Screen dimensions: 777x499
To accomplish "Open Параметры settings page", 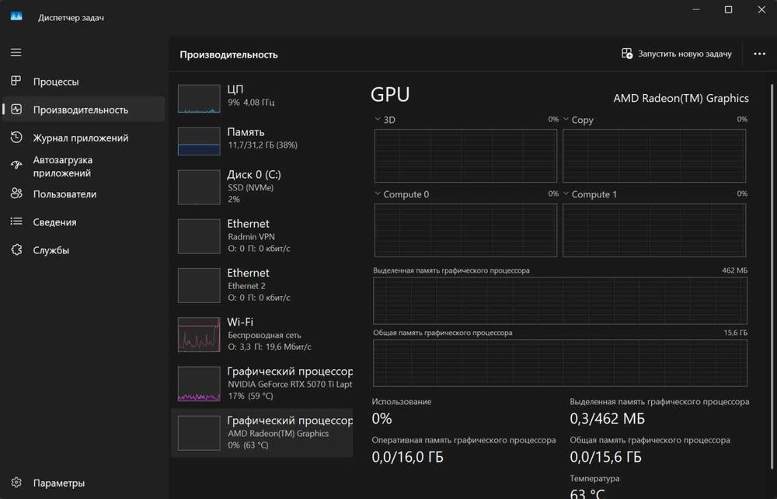I will [x=83, y=483].
